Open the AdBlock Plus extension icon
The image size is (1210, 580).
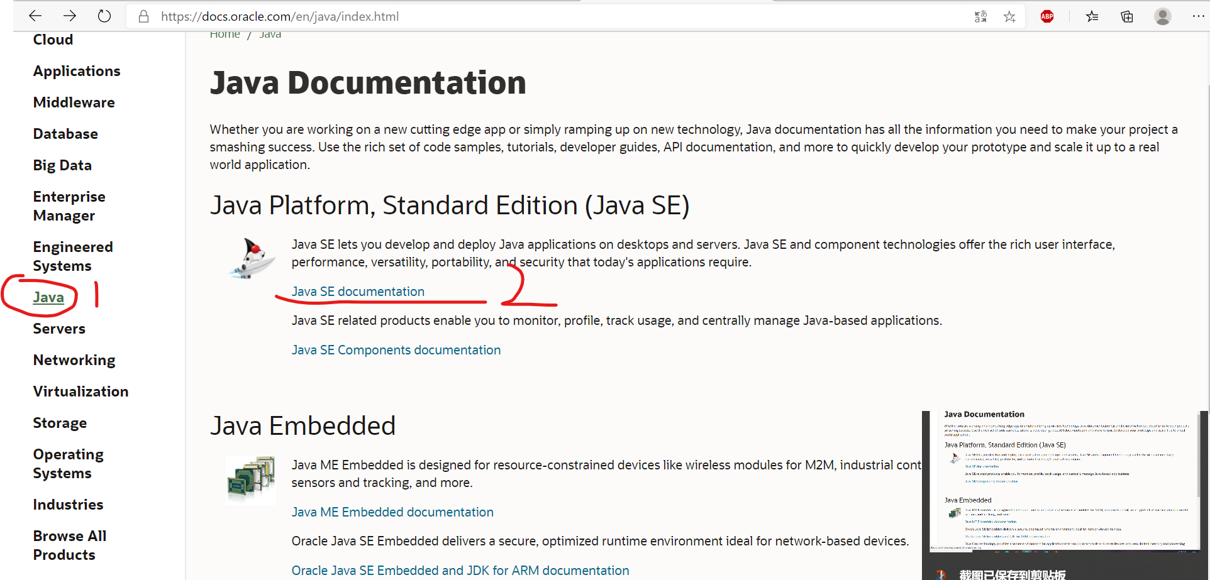1047,16
